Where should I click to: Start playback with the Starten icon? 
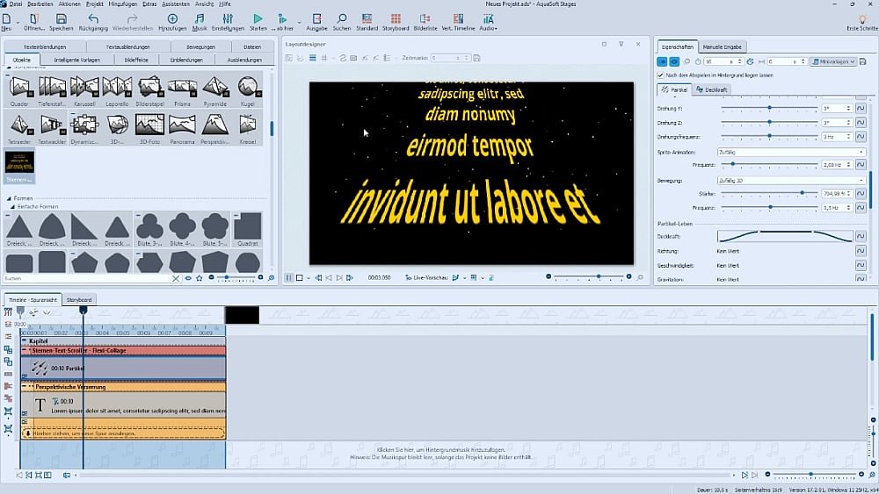pos(258,18)
